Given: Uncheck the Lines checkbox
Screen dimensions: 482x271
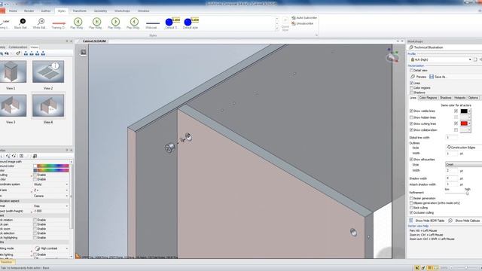Looking at the screenshot, I should (x=411, y=83).
